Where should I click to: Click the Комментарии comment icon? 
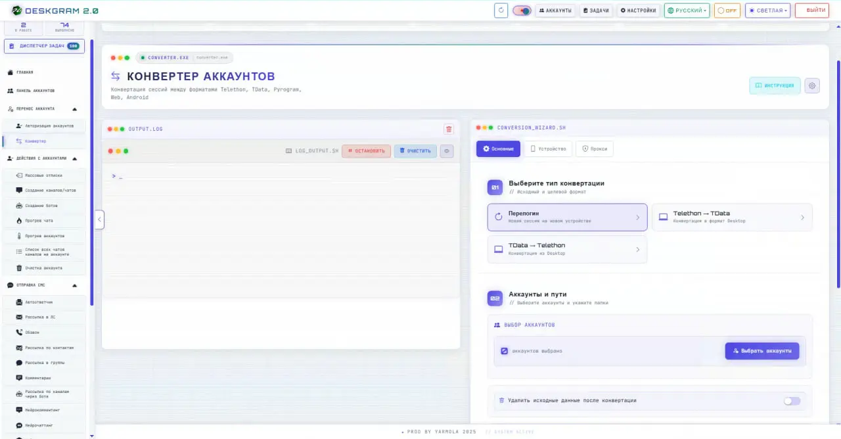19,378
